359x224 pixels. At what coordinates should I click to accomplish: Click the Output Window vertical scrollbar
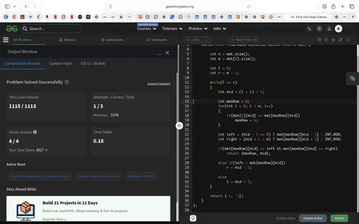[178, 147]
